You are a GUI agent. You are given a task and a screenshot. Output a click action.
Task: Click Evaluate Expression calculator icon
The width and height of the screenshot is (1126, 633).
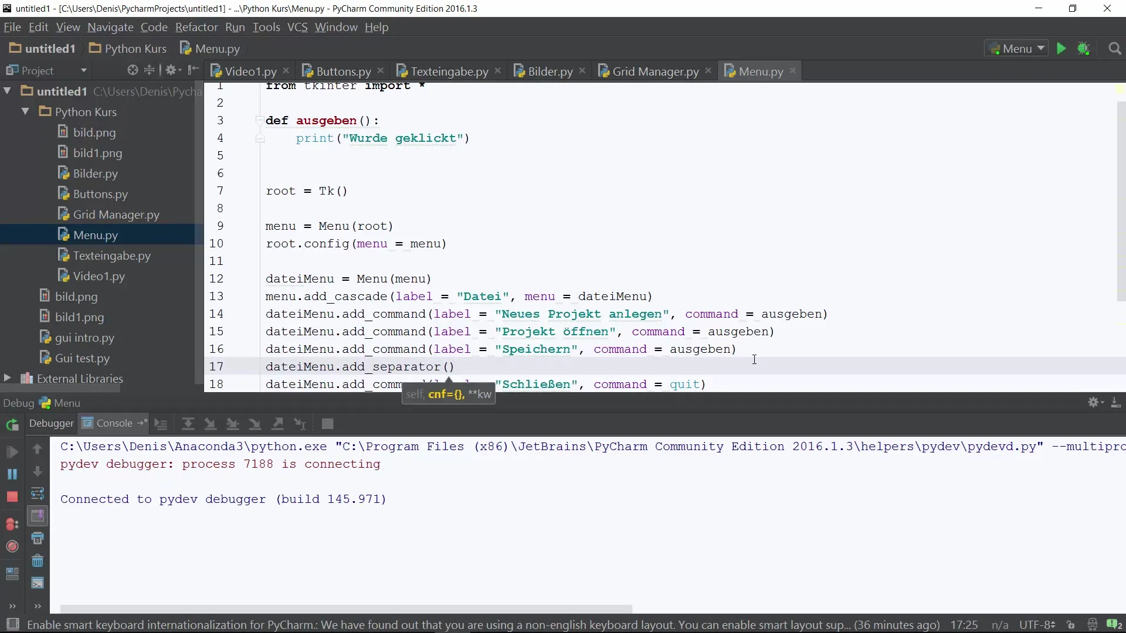(x=328, y=424)
